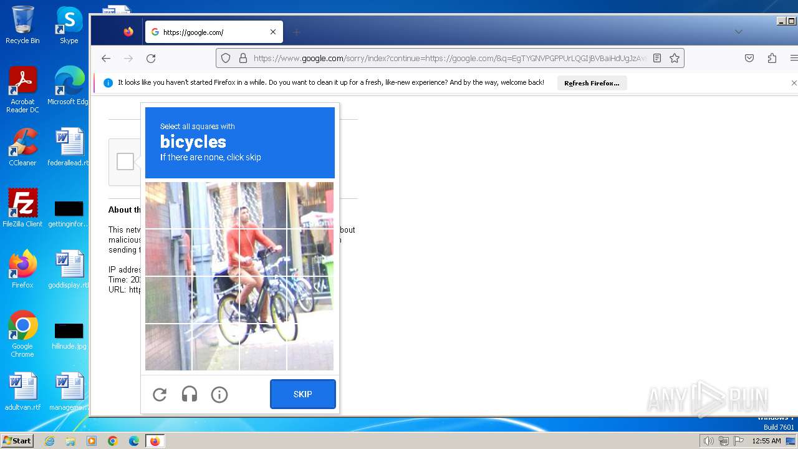Viewport: 798px width, 449px height.
Task: Open volume control in system tray
Action: click(x=708, y=441)
